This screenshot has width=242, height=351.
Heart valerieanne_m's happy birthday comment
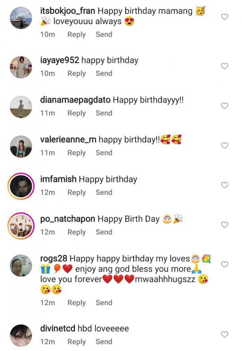(224, 146)
